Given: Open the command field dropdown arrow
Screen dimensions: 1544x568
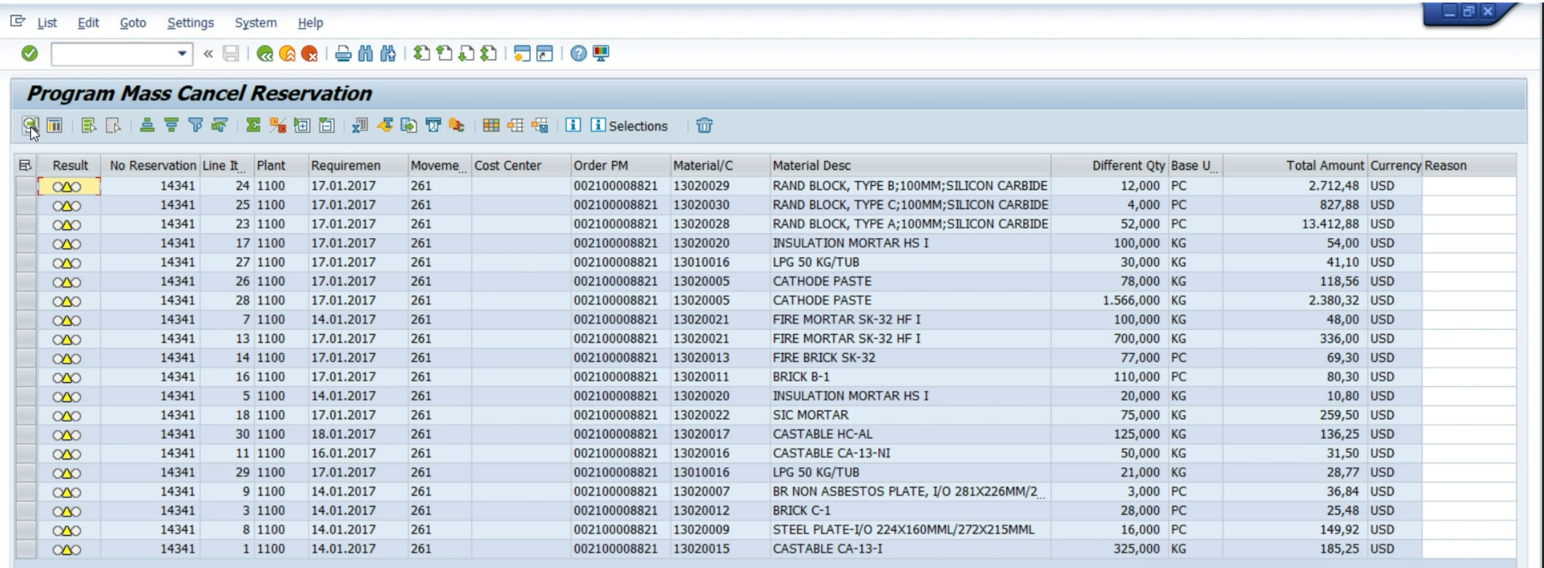Looking at the screenshot, I should click(x=182, y=54).
